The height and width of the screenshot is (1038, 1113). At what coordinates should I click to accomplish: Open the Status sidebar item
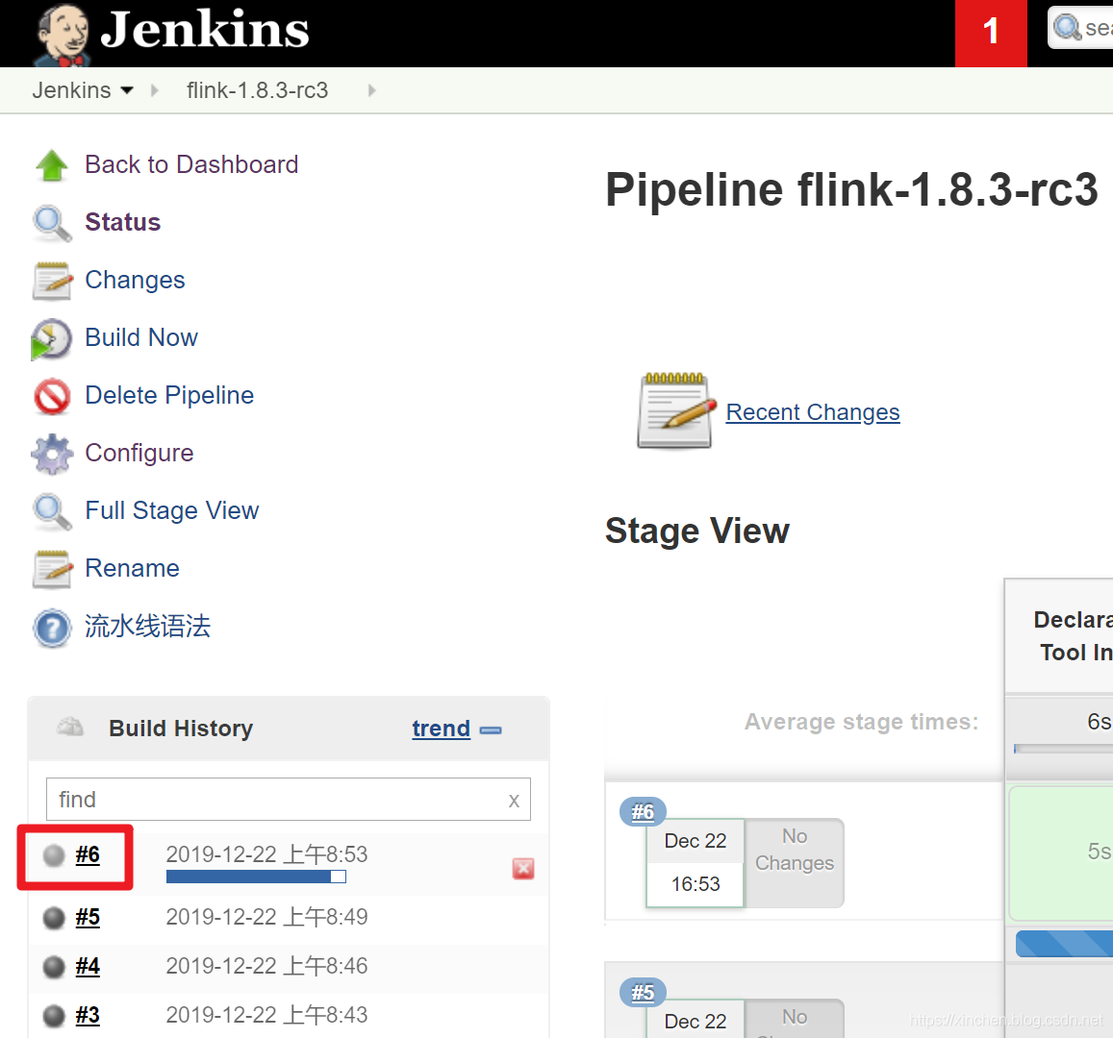click(123, 222)
